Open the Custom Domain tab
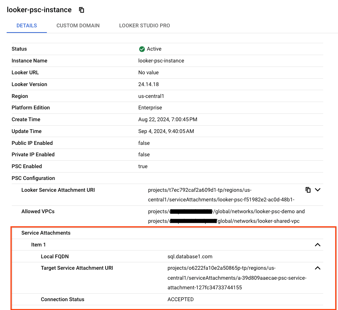 (78, 26)
